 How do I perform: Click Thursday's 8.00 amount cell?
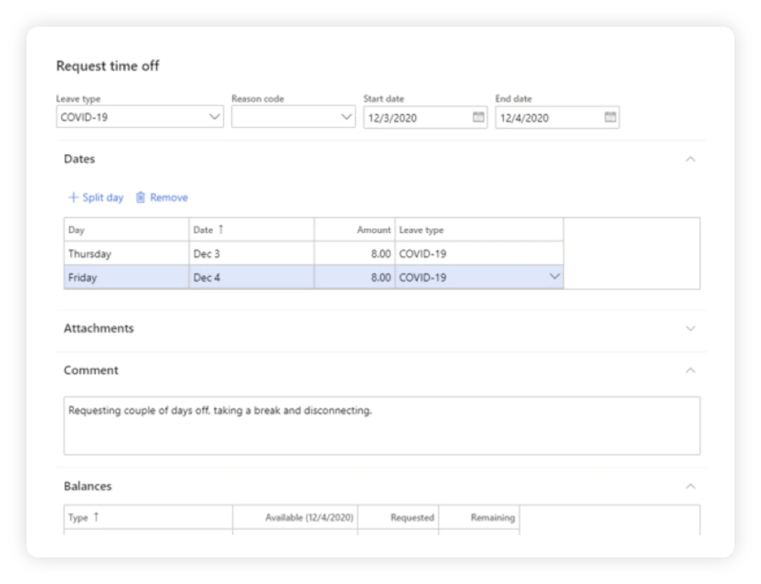click(x=355, y=254)
